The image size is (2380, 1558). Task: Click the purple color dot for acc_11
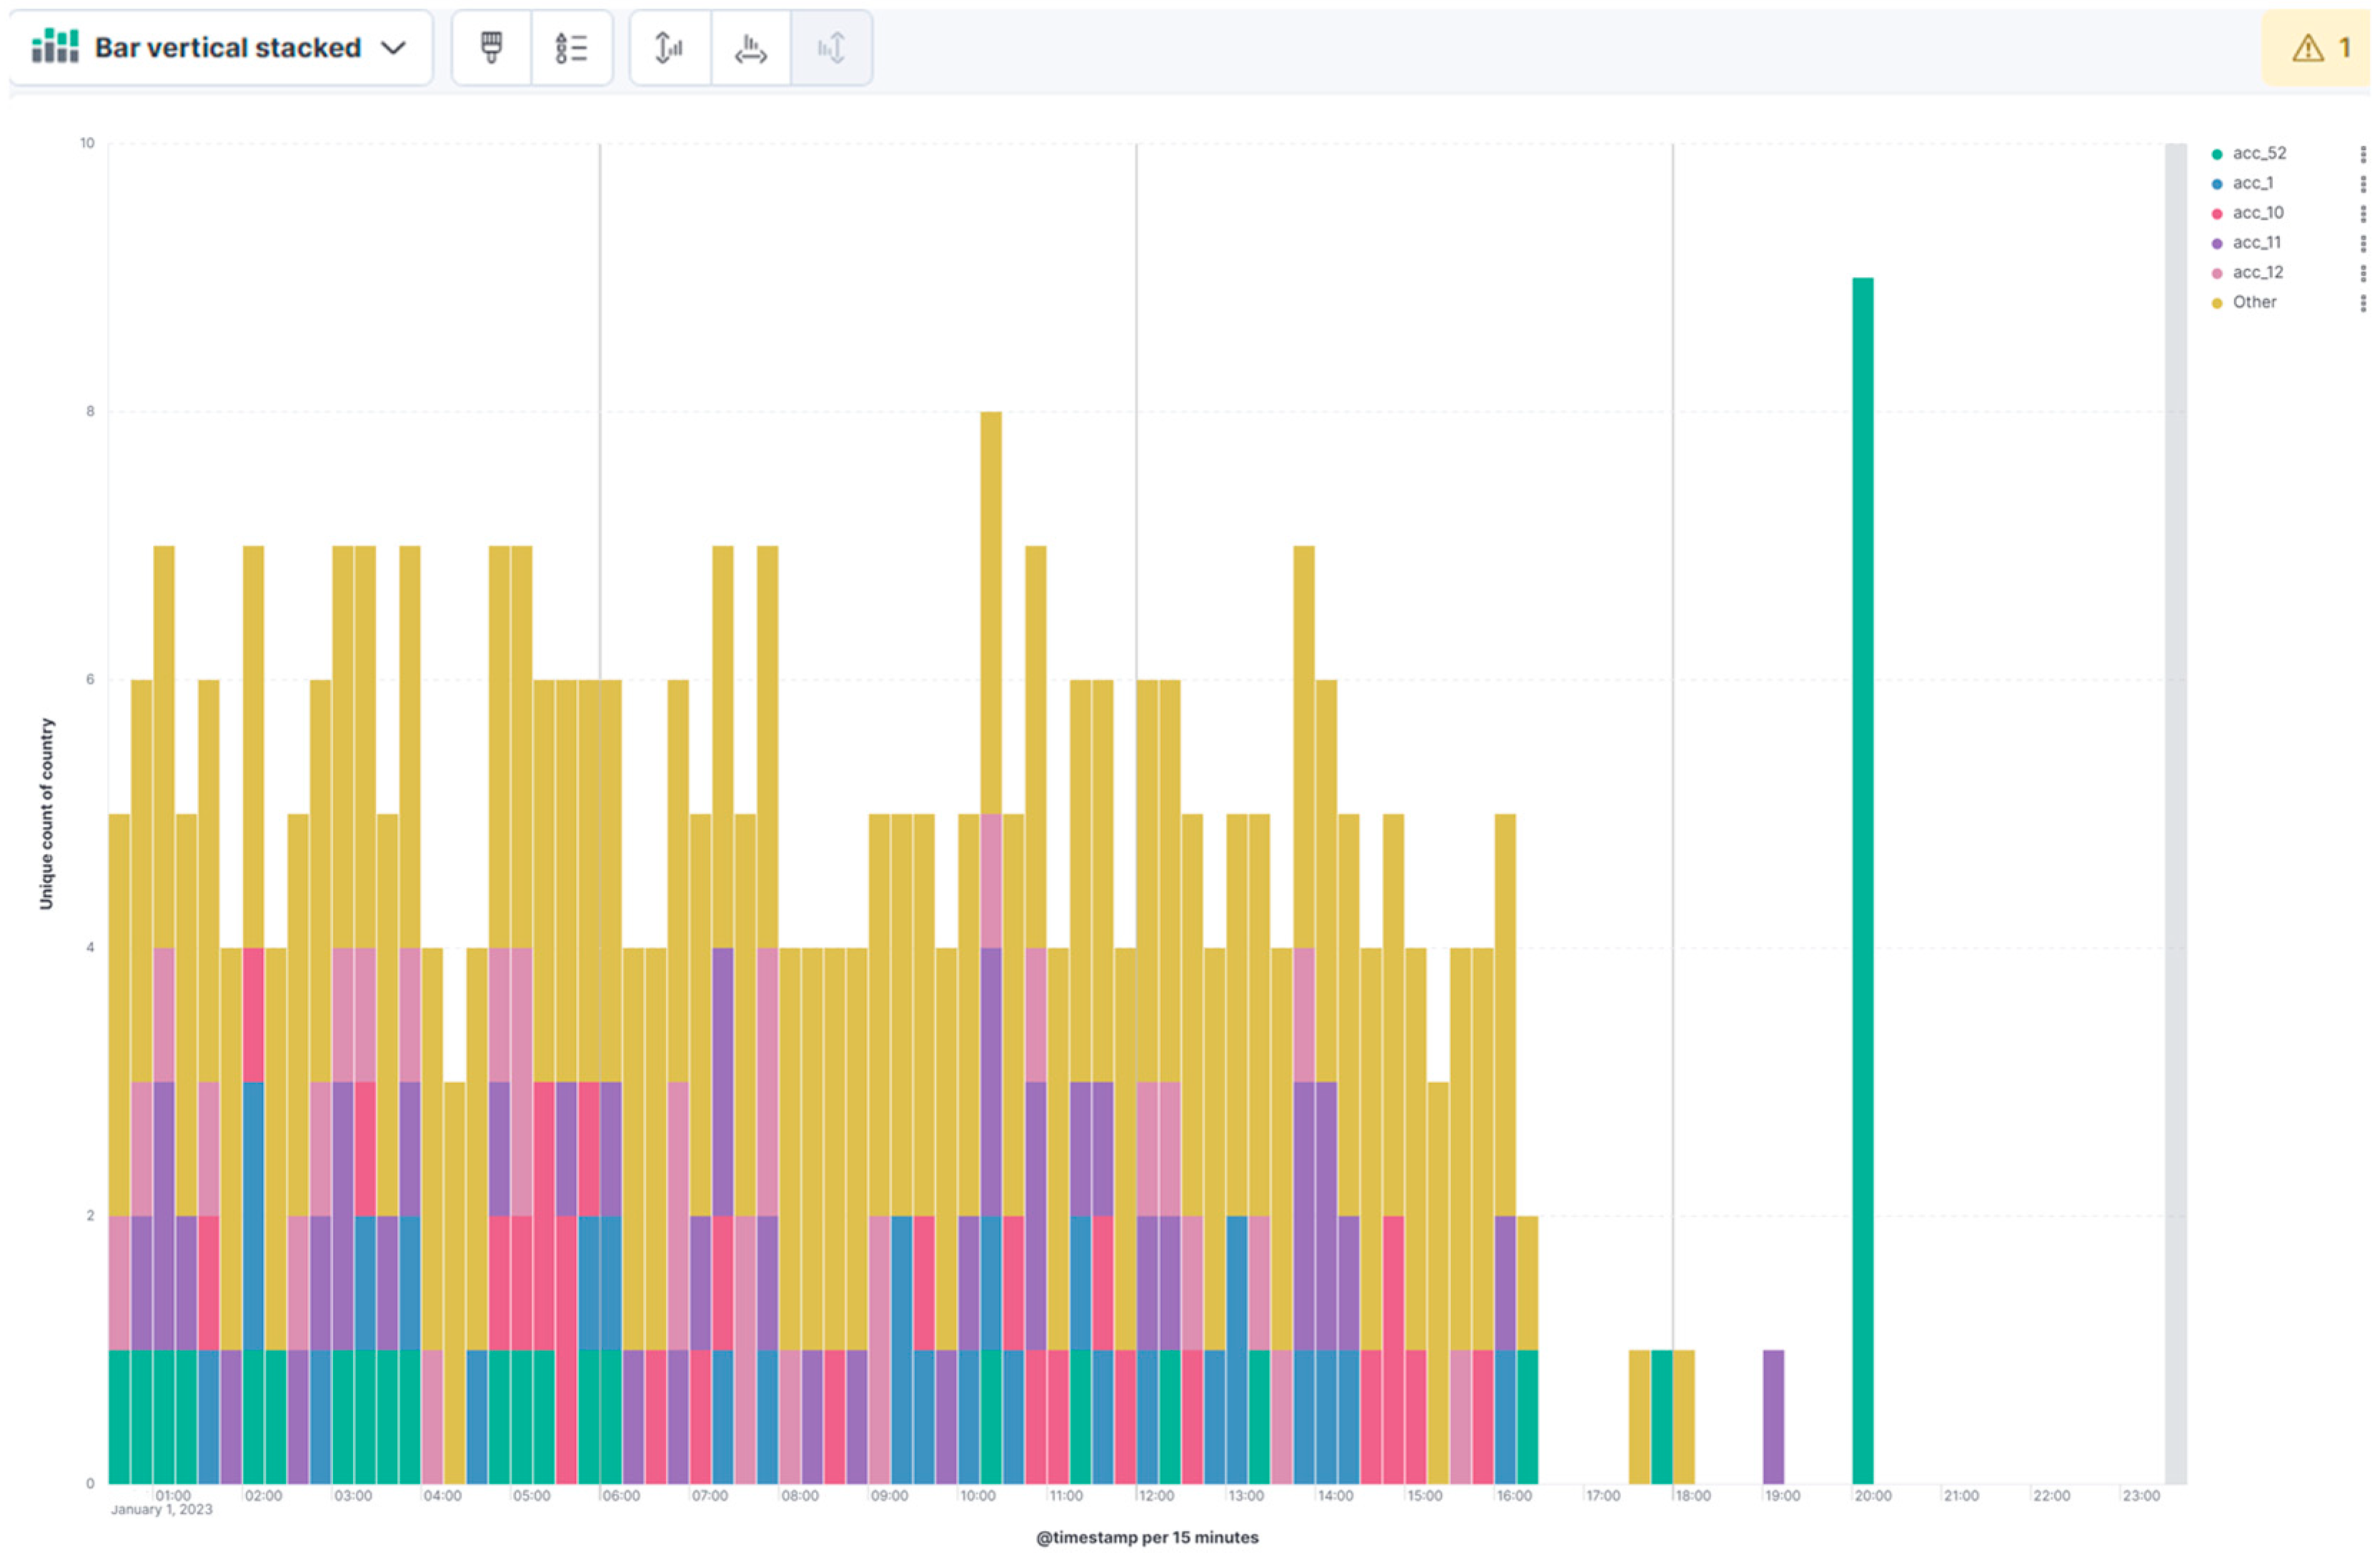click(x=2217, y=244)
